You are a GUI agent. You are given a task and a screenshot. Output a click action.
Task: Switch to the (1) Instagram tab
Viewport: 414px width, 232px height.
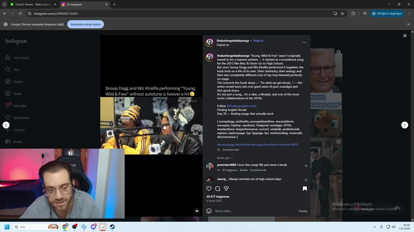[x=84, y=5]
